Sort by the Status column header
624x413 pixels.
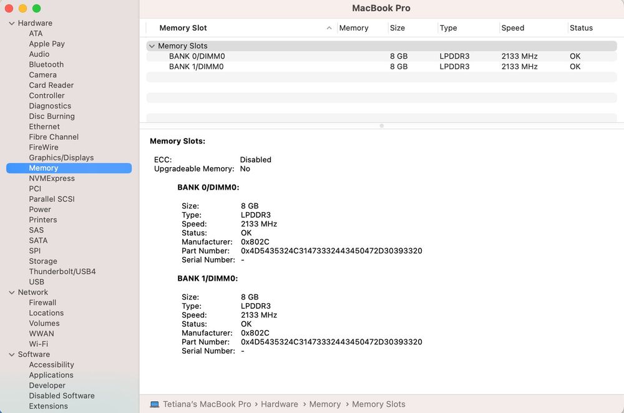tap(581, 28)
